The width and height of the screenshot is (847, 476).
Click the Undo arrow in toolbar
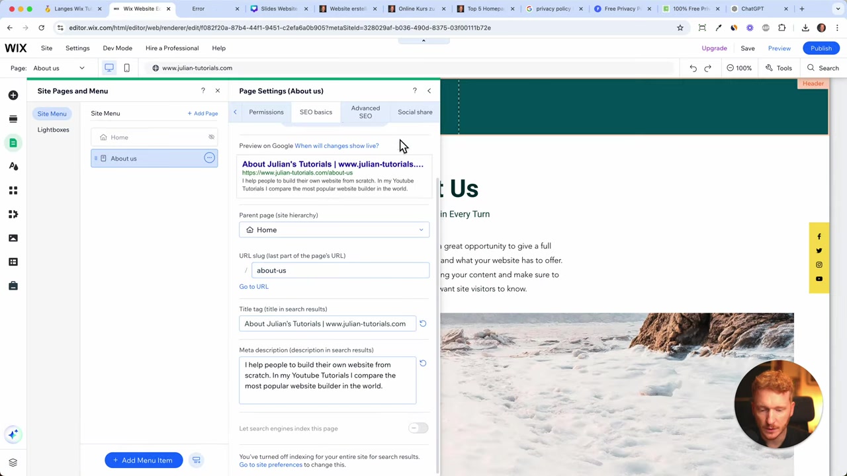tap(693, 68)
